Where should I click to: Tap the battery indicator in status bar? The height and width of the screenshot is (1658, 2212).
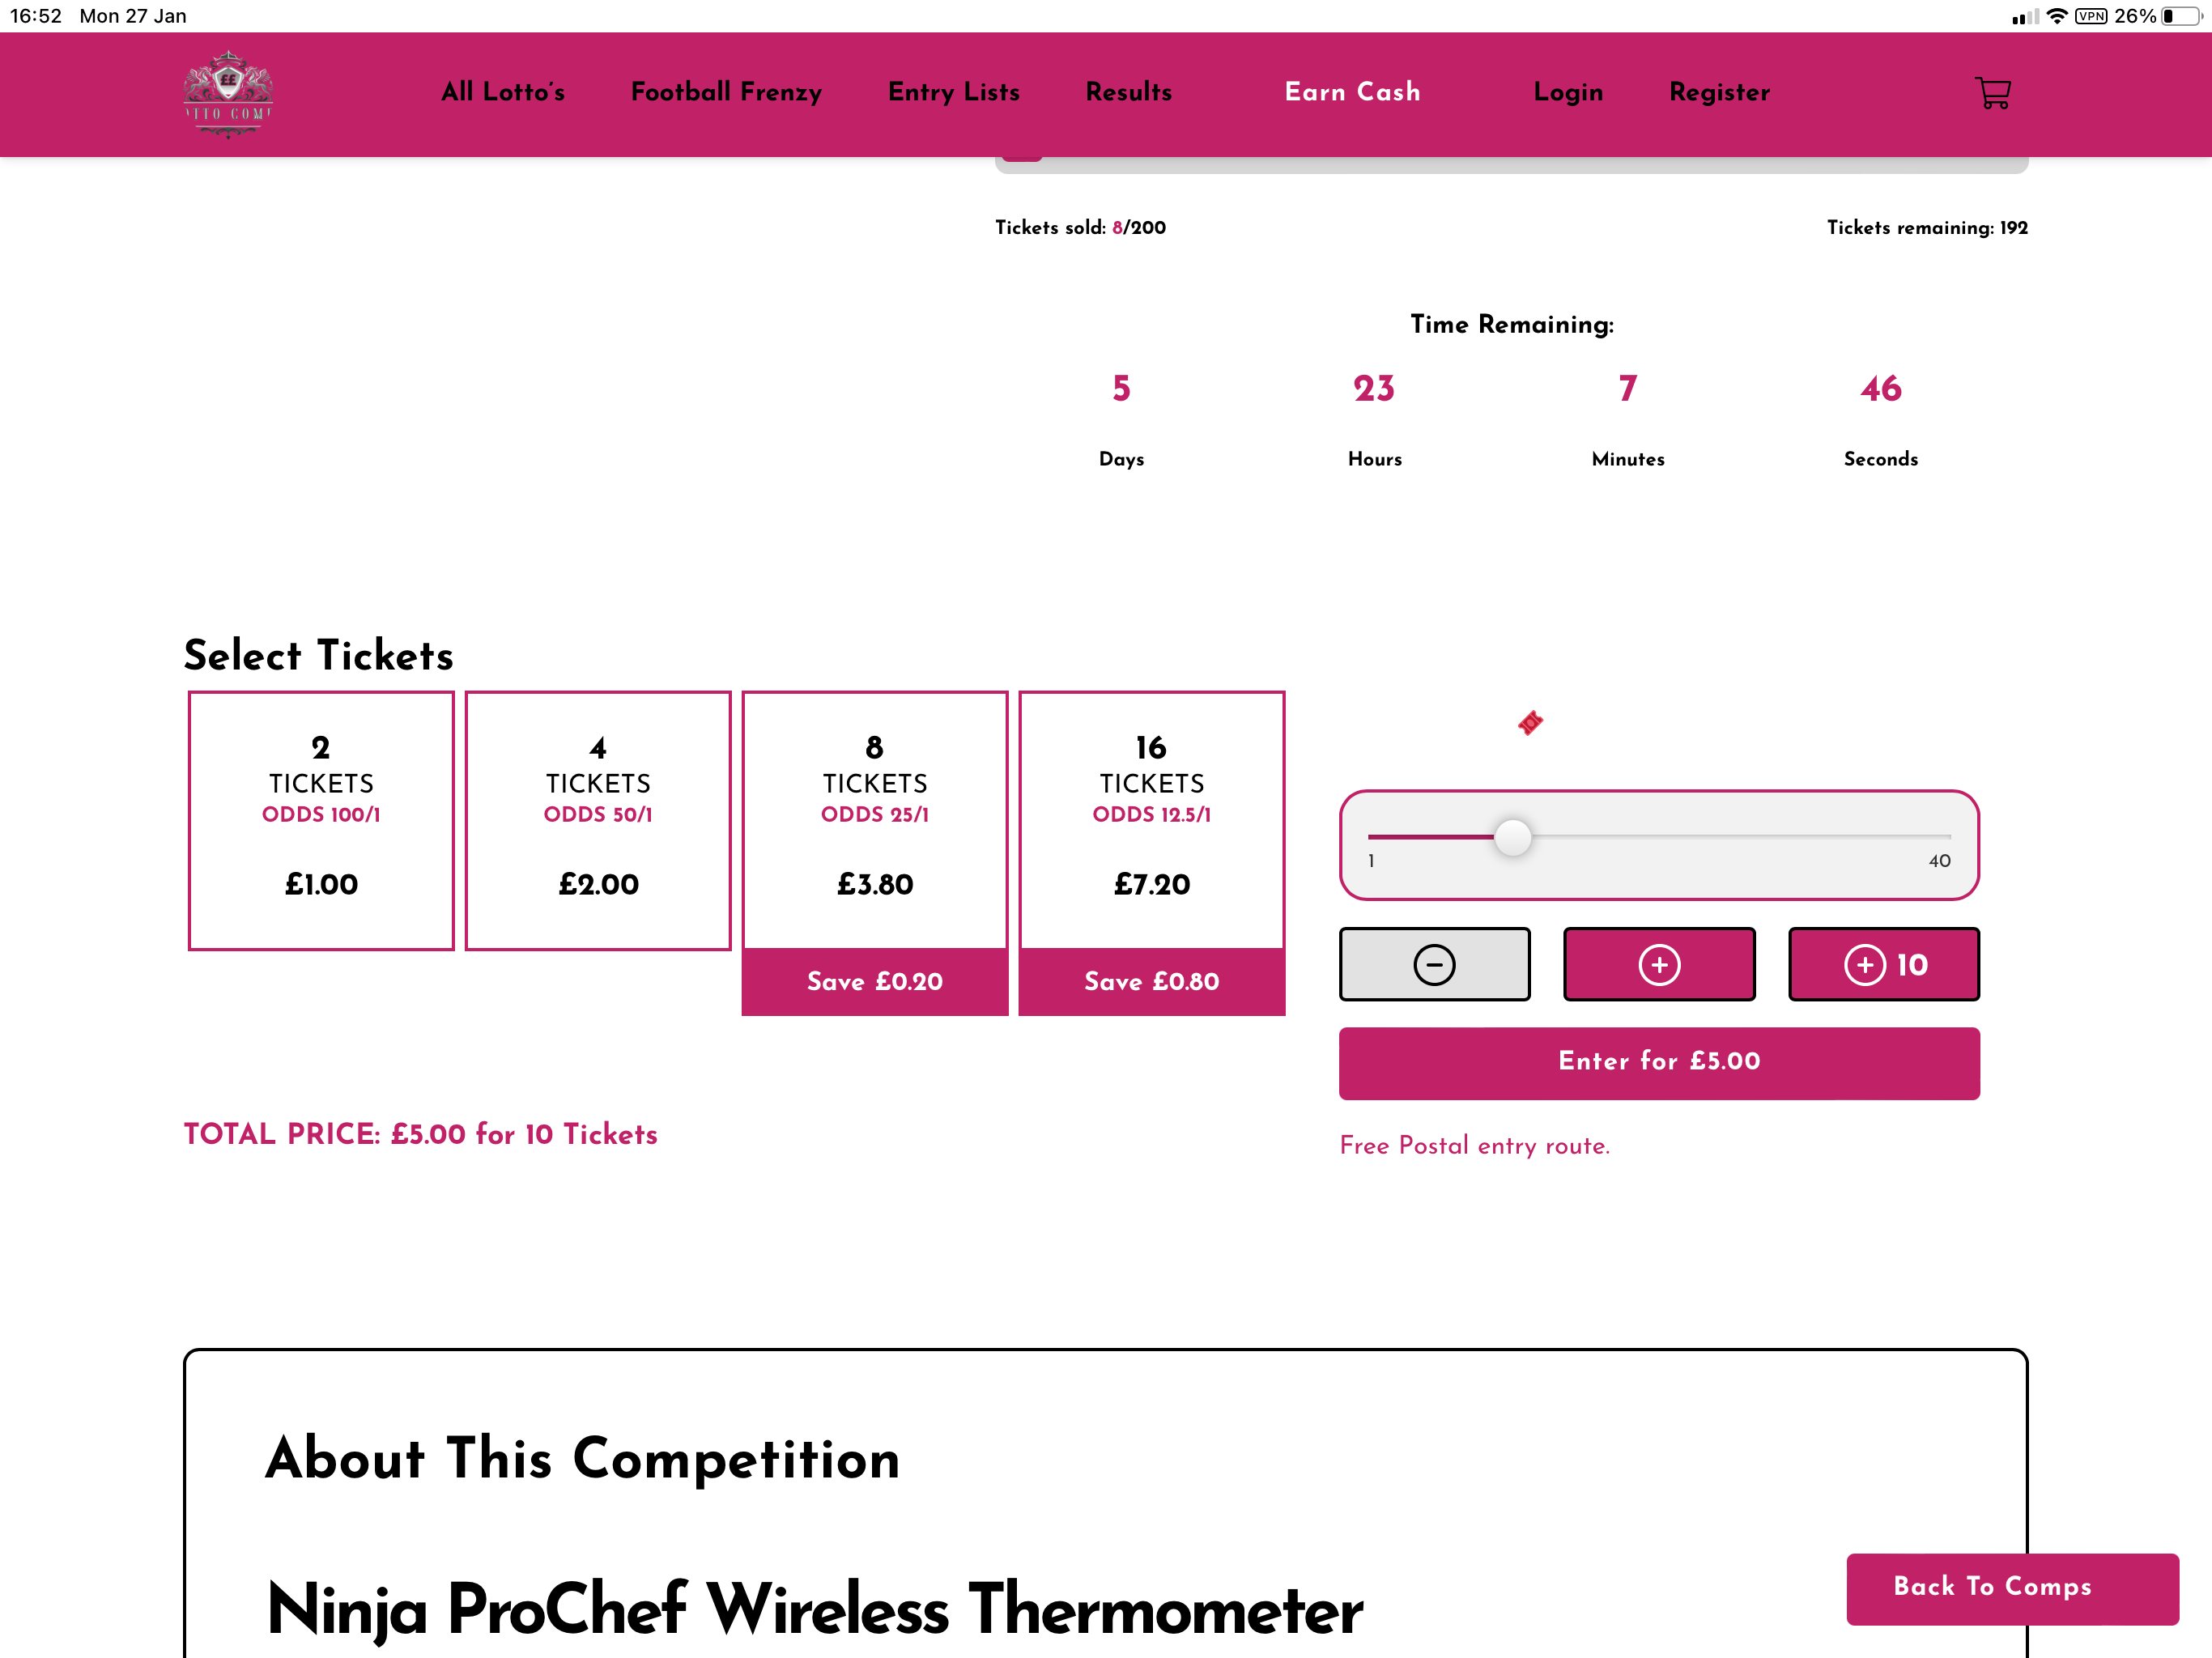pos(2181,16)
